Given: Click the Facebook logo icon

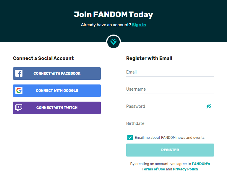Looking at the screenshot, I should tap(19, 74).
